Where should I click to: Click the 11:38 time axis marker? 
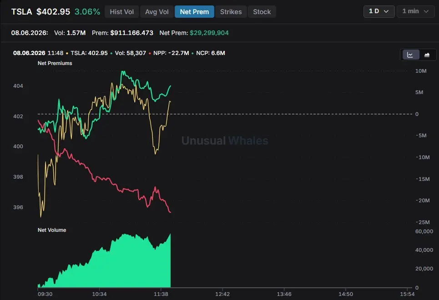click(x=161, y=294)
